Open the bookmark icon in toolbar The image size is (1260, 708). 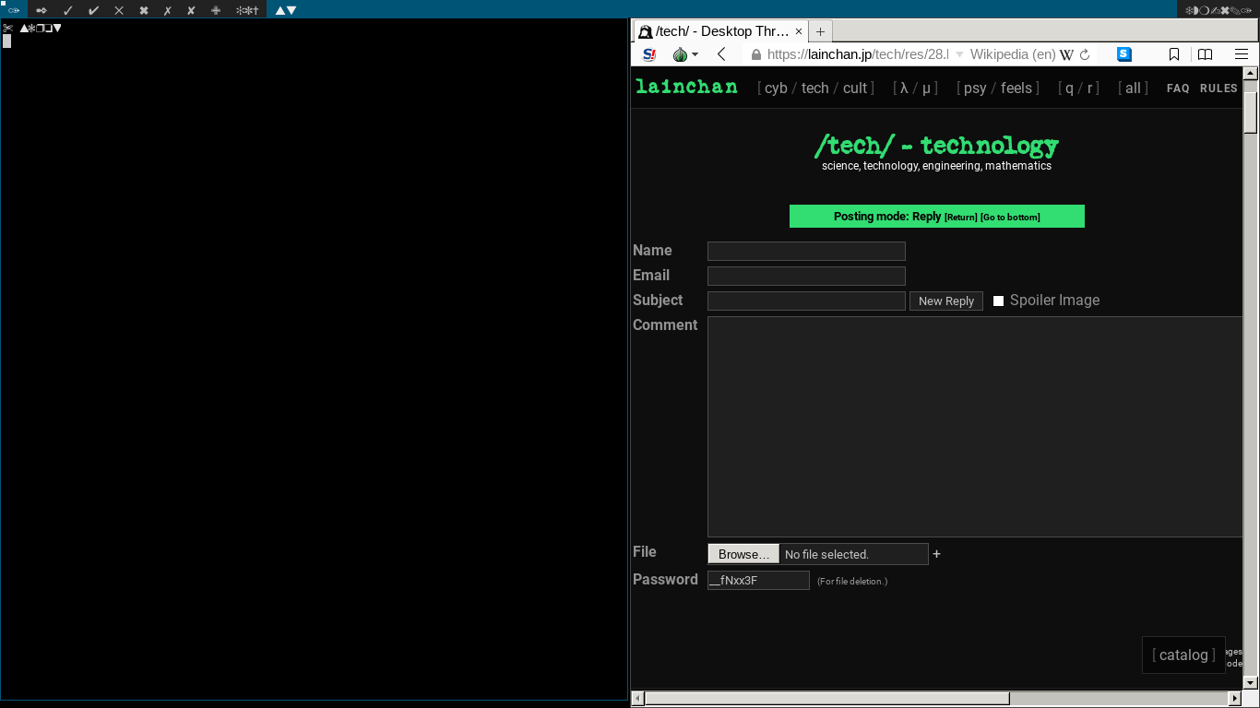(1173, 54)
